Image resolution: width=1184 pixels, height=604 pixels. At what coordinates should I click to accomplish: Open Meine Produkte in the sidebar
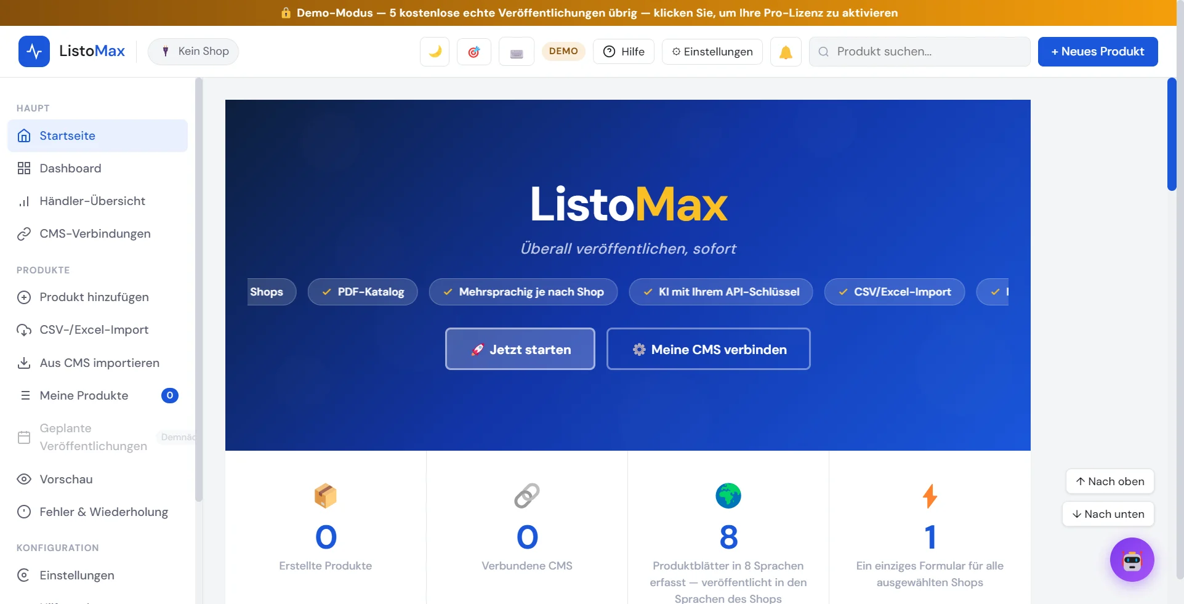(x=97, y=395)
